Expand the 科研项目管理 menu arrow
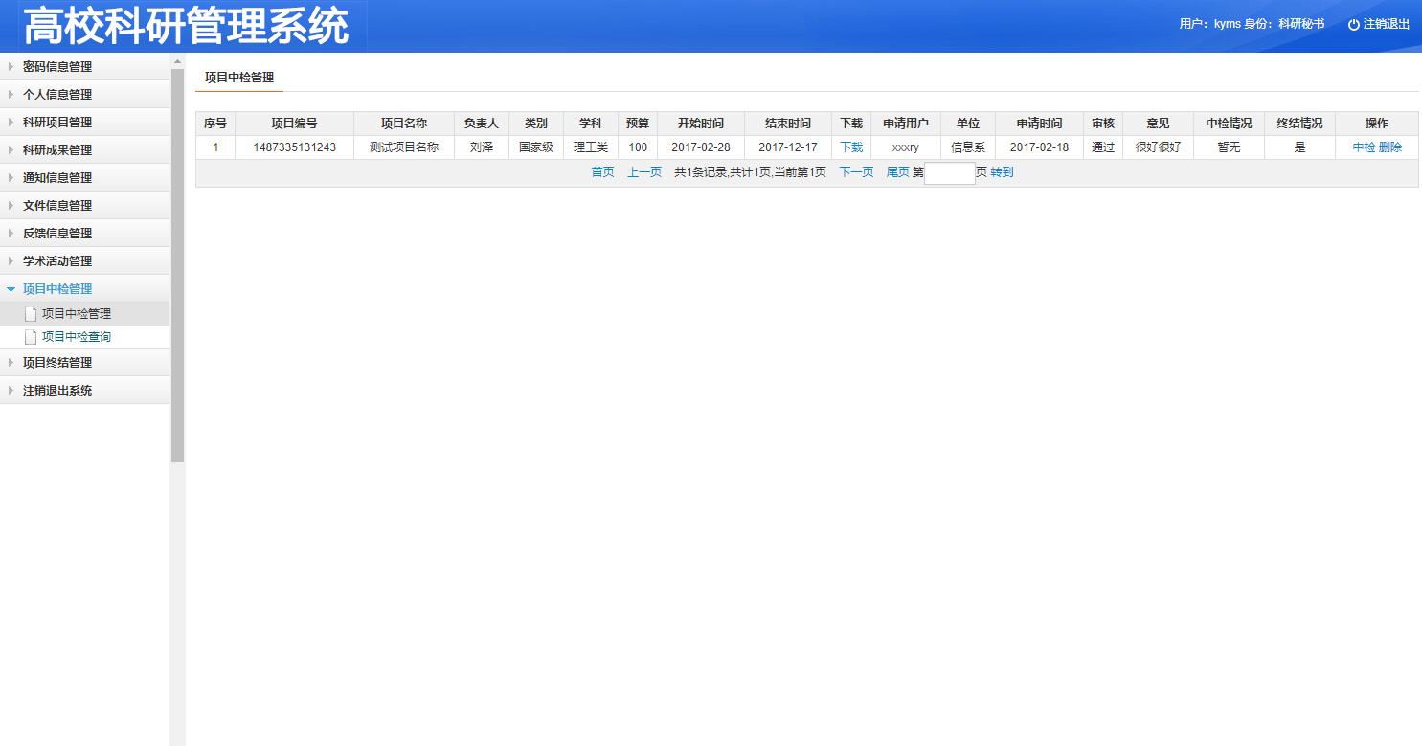 pyautogui.click(x=11, y=123)
